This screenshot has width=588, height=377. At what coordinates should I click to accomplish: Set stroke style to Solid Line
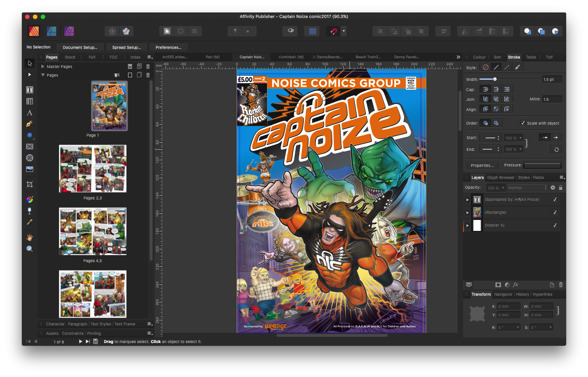[496, 67]
